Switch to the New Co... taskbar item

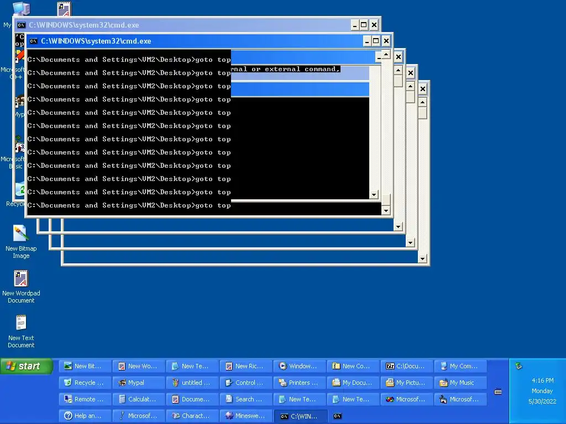pos(353,366)
